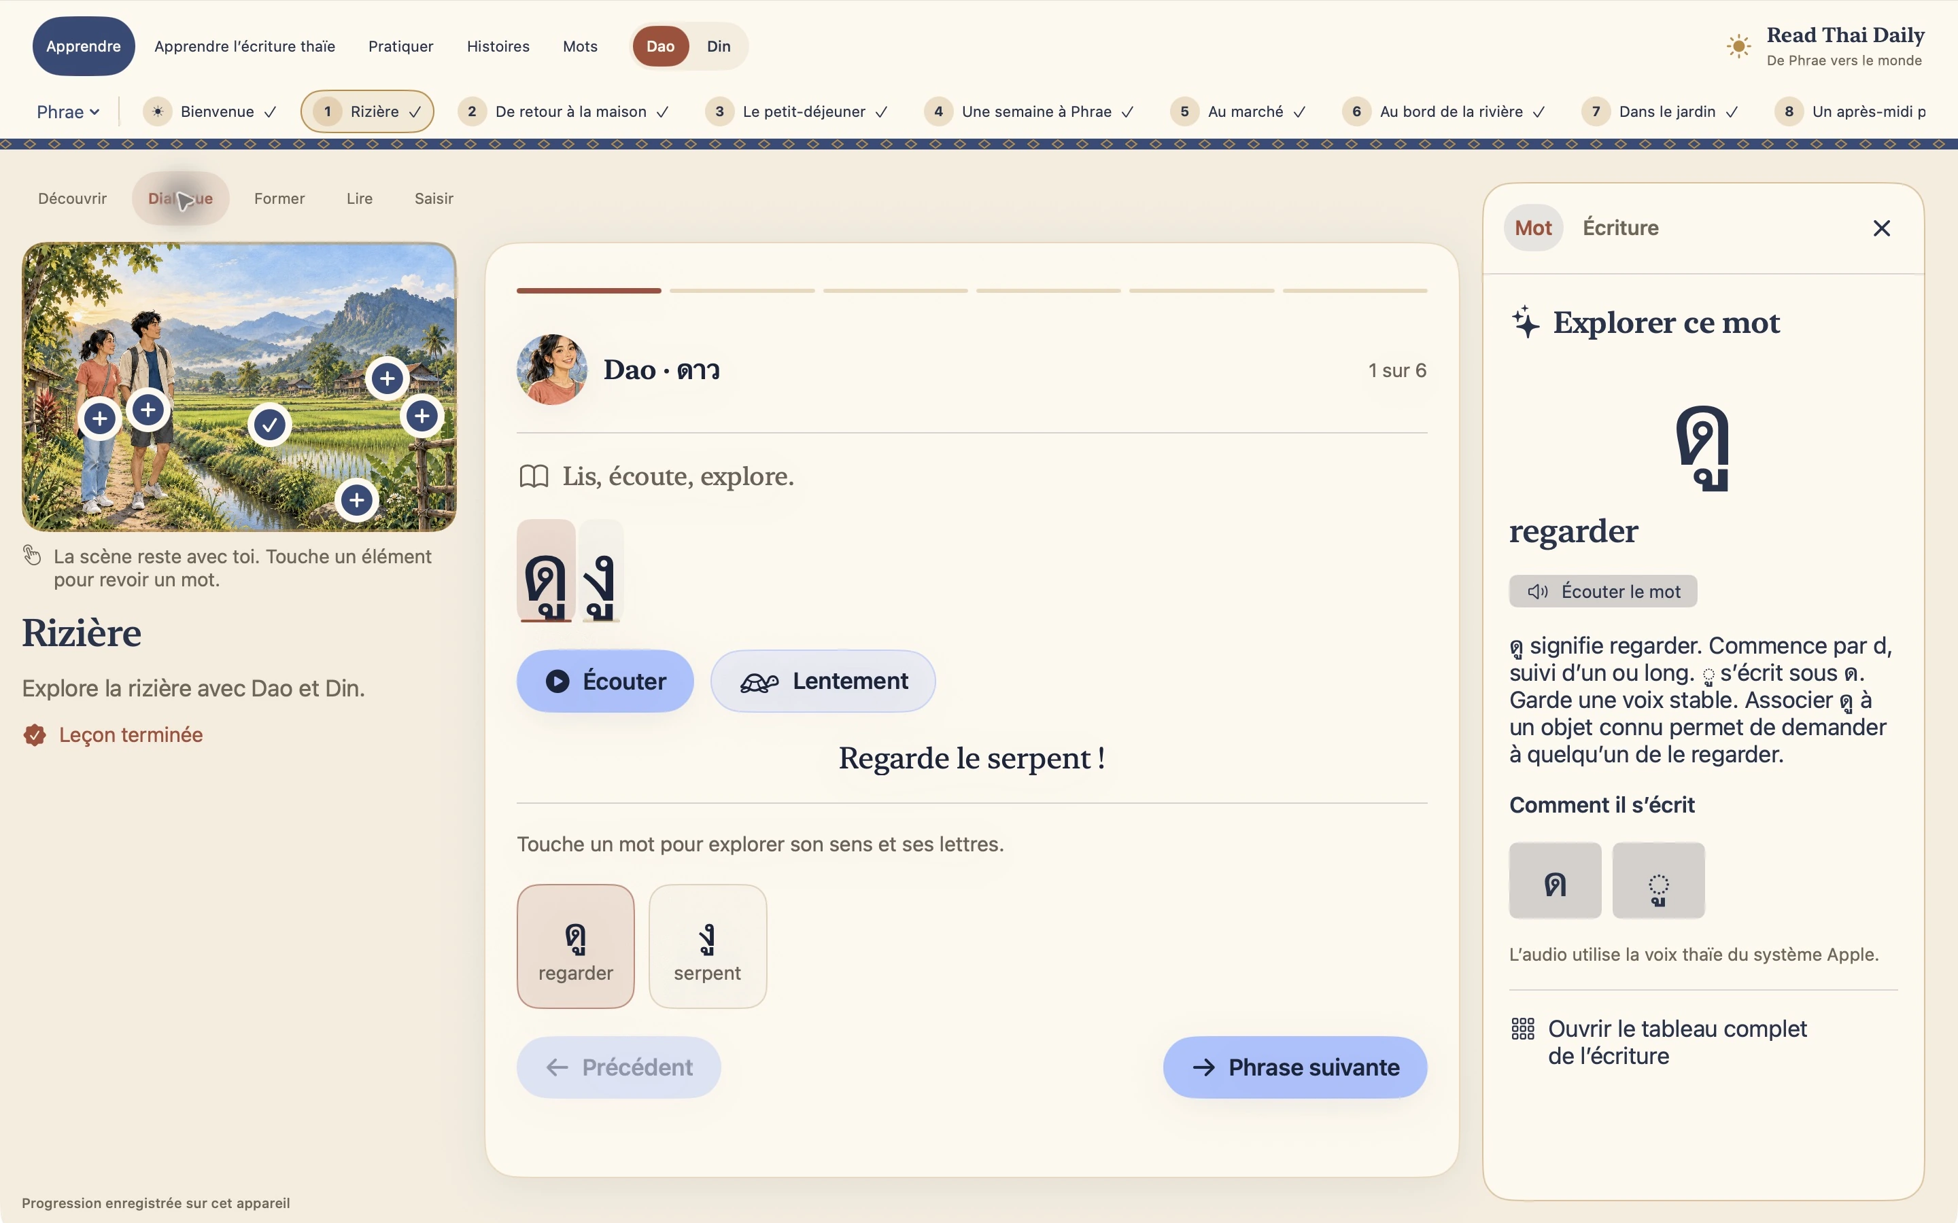The image size is (1958, 1223).
Task: Close the Explorer ce mot panel
Action: click(1881, 228)
